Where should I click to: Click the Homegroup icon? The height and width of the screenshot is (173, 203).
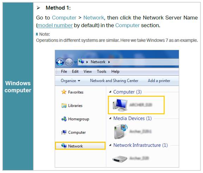coord(64,119)
